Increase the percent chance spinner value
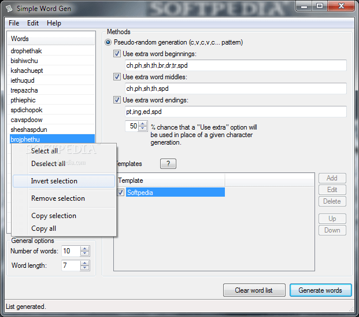The width and height of the screenshot is (359, 317). pyautogui.click(x=143, y=124)
